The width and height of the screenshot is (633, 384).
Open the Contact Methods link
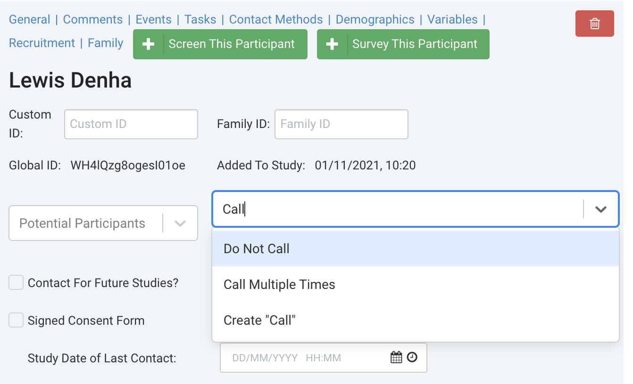click(276, 20)
